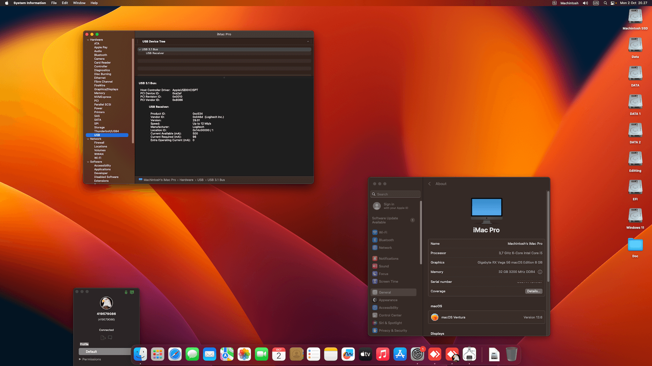Image resolution: width=652 pixels, height=366 pixels.
Task: Click the Details button next to Coverage
Action: click(533, 291)
